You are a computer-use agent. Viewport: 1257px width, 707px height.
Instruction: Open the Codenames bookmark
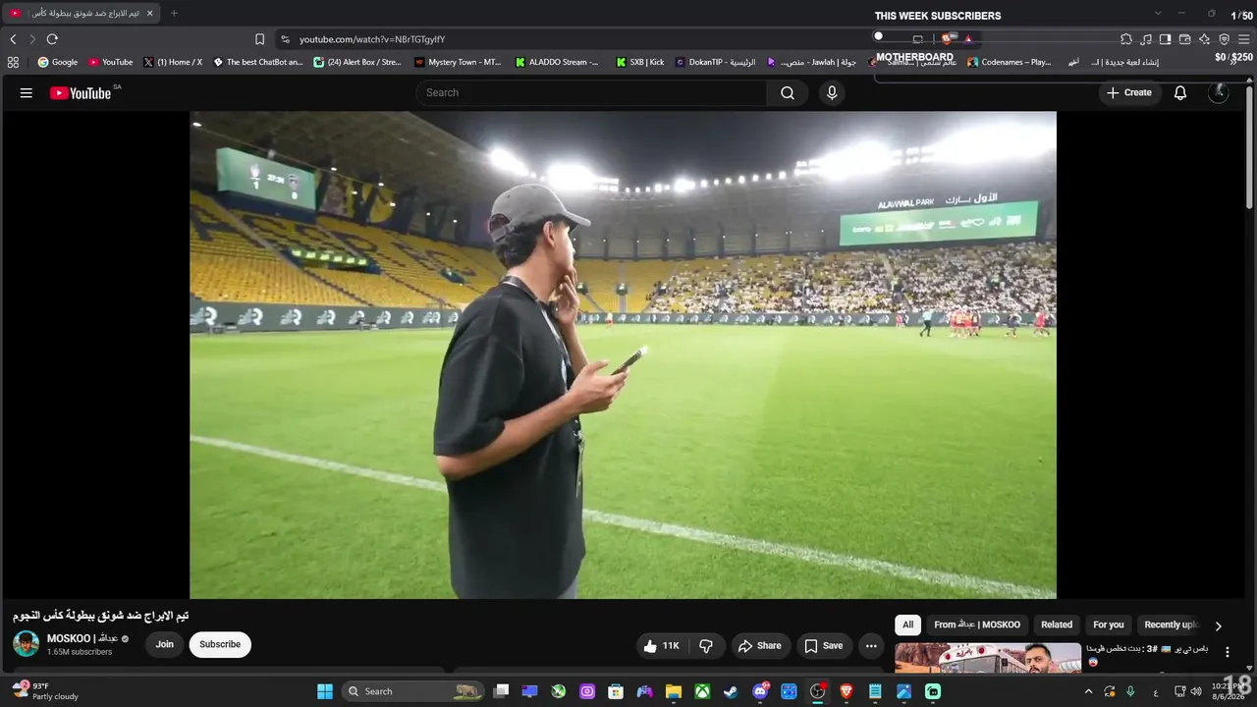pyautogui.click(x=1010, y=62)
